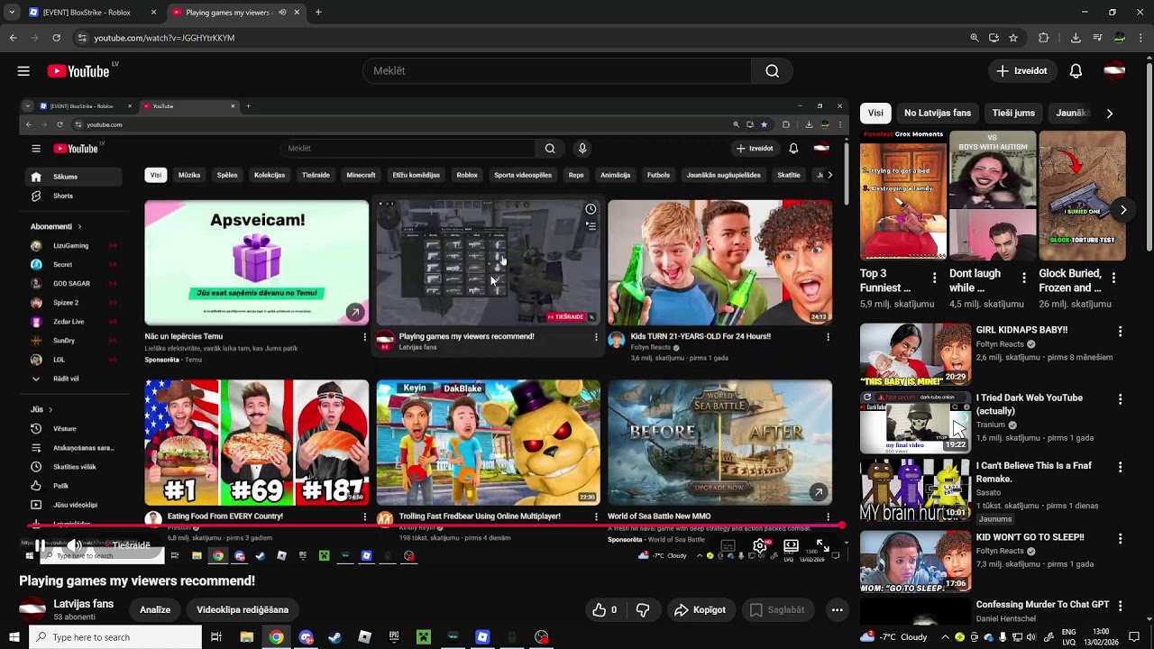Open Chrome three-dot menu

(x=1140, y=38)
